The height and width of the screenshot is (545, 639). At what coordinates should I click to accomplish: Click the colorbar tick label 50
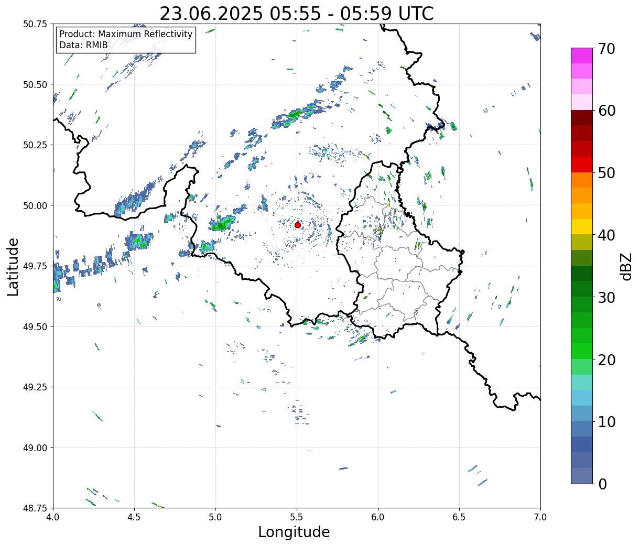coord(607,173)
